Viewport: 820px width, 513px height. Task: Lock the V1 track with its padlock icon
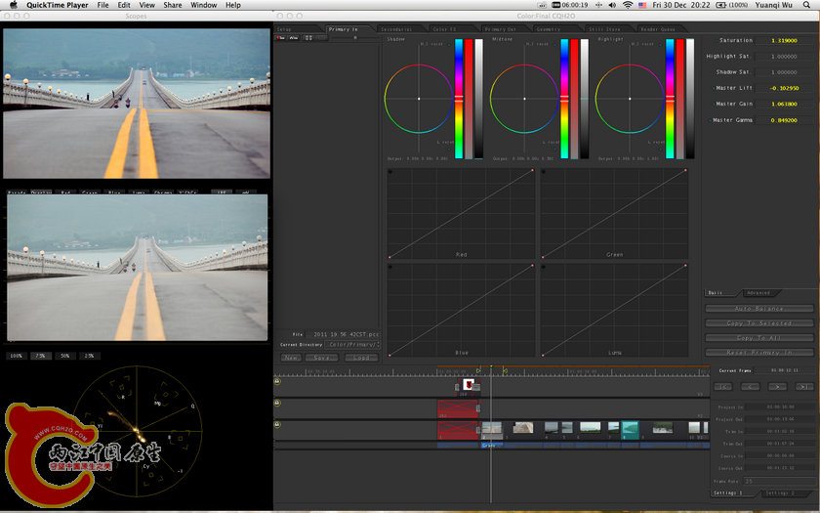tap(277, 424)
